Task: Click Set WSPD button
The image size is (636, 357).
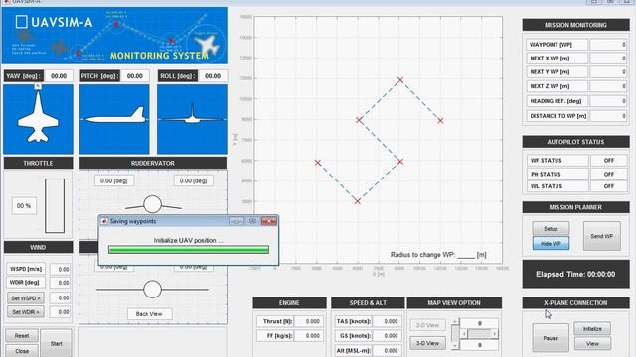Action: [26, 297]
